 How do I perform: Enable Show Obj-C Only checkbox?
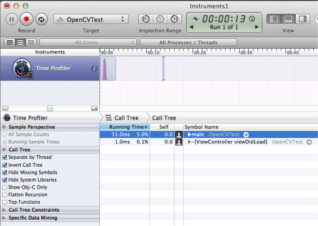[5, 187]
